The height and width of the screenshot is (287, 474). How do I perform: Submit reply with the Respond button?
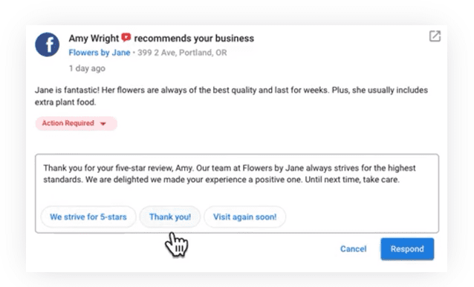point(407,249)
